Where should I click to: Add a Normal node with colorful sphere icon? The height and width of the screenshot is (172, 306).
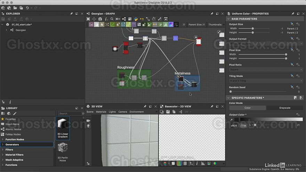[x=171, y=25]
